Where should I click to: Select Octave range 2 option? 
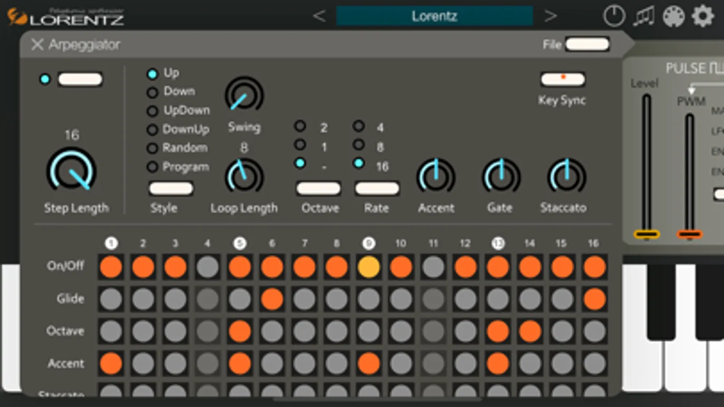tap(300, 126)
